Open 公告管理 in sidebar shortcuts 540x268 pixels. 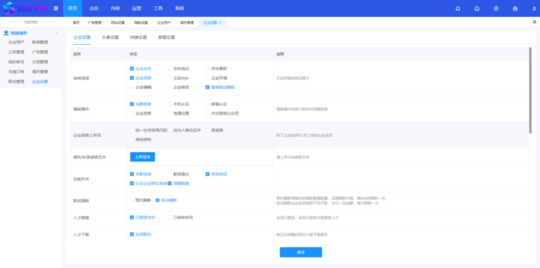(16, 52)
